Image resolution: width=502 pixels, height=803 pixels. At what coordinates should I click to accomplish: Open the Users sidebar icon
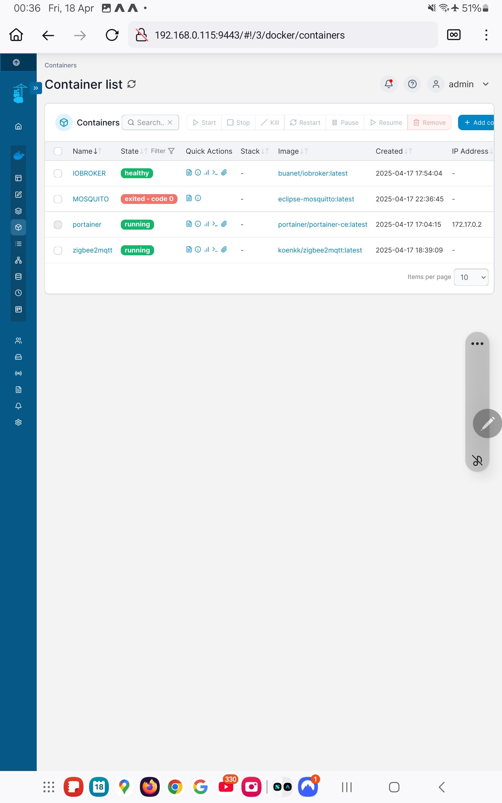[x=18, y=341]
